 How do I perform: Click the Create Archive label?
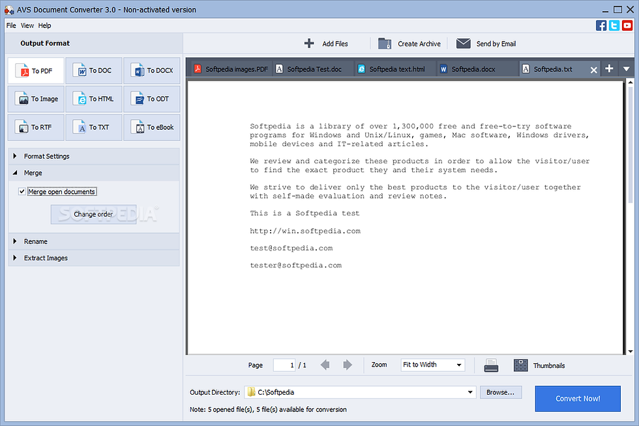point(419,44)
